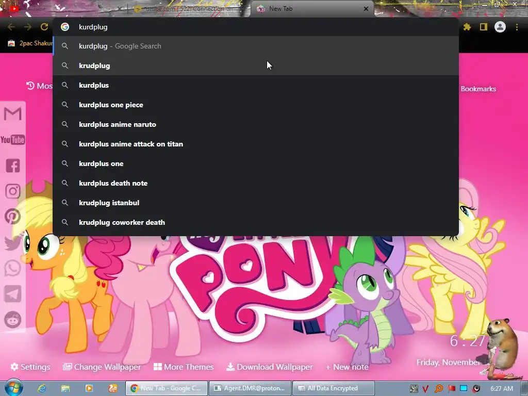Open the Gmail shortcut in the sidebar

[x=13, y=113]
